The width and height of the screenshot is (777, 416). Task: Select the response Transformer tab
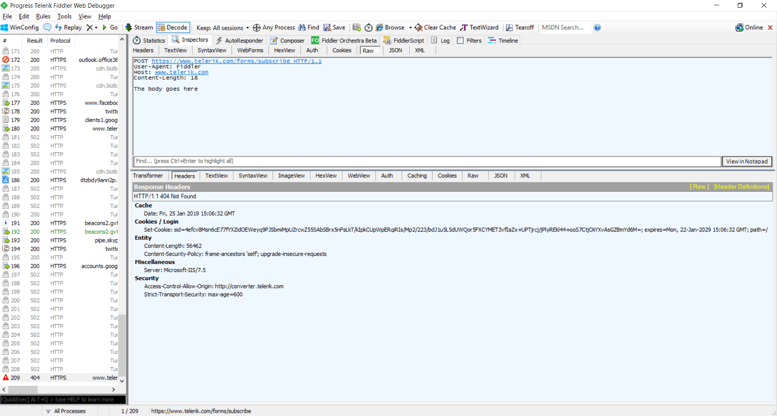click(x=148, y=176)
